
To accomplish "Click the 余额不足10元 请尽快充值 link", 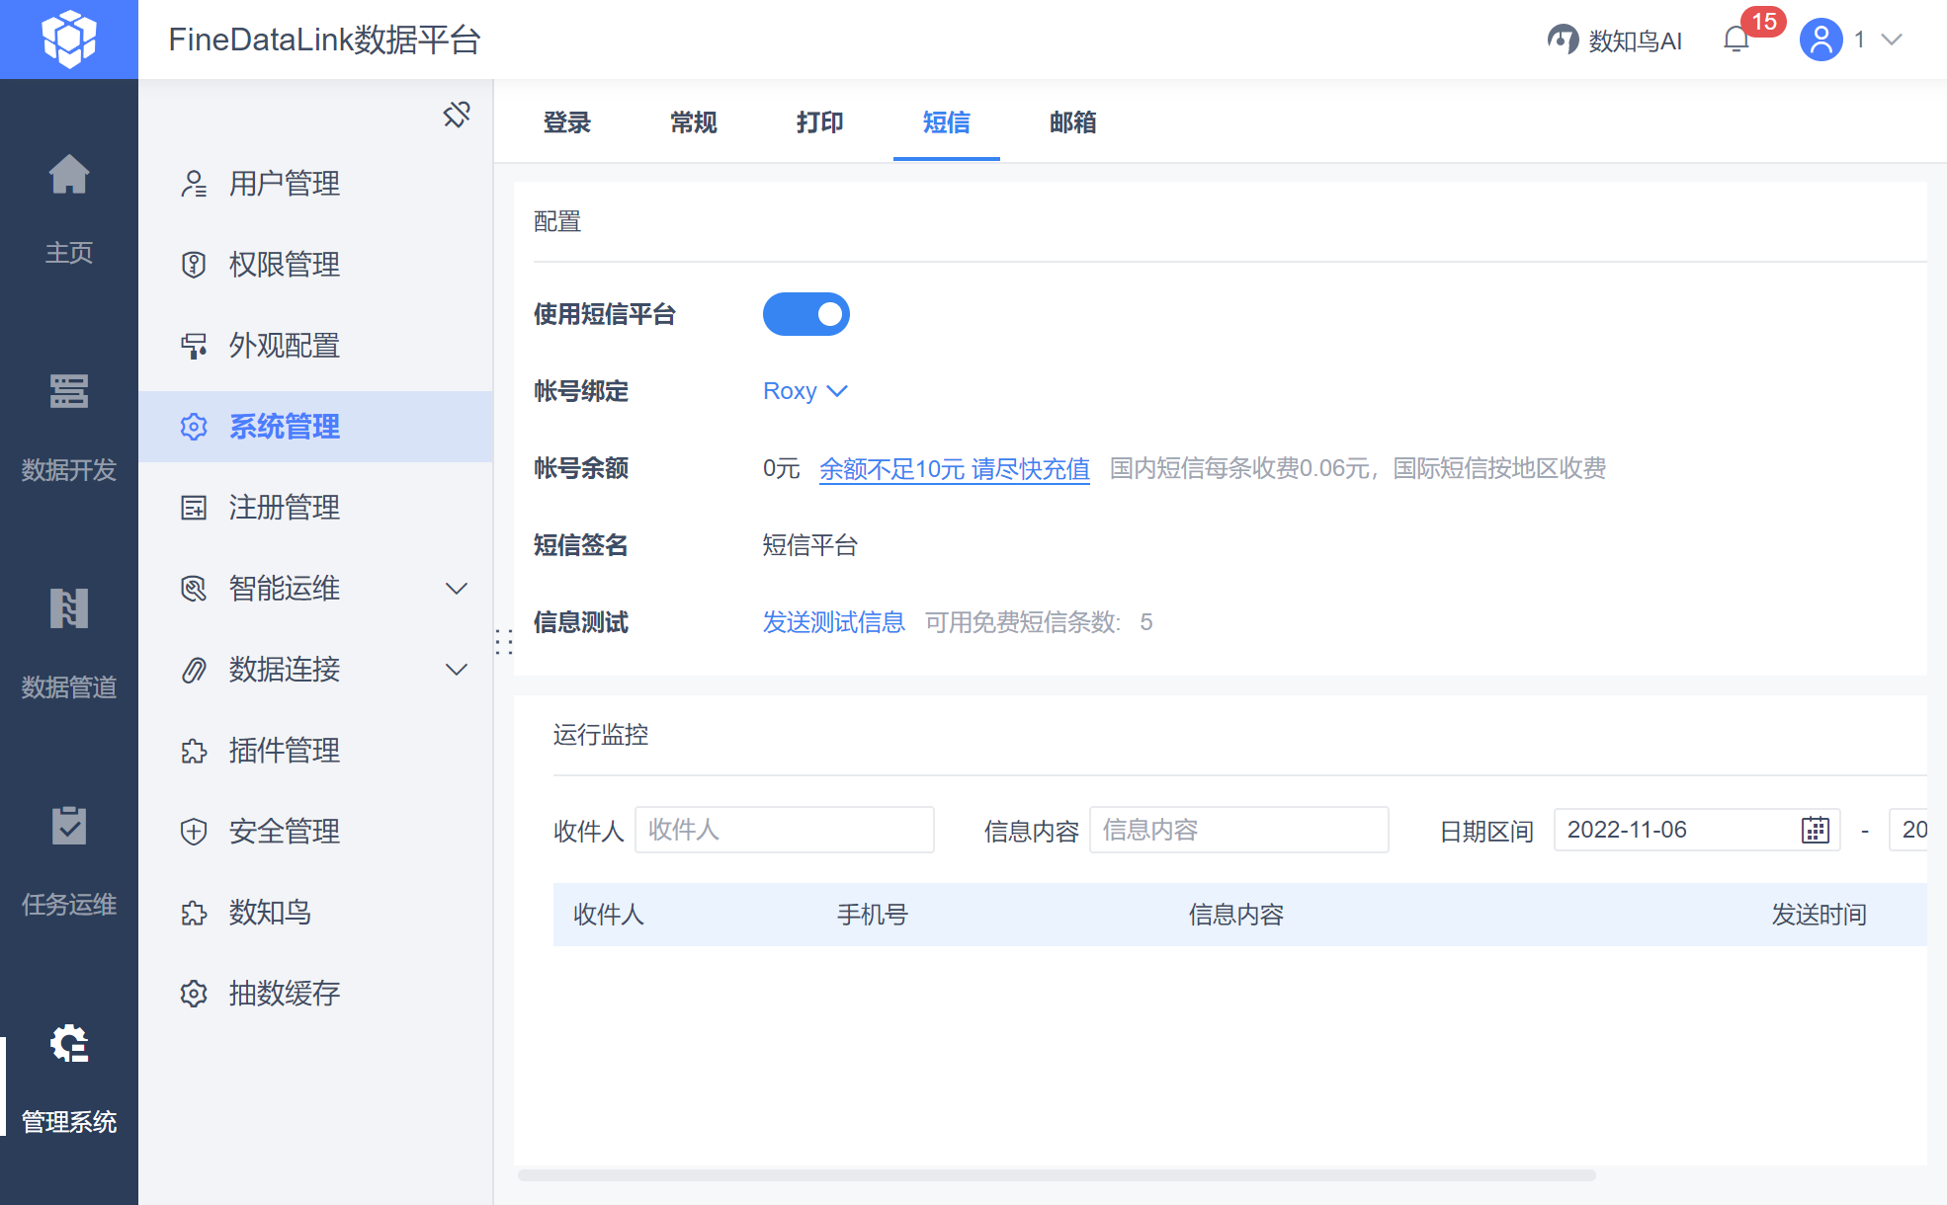I will (954, 468).
